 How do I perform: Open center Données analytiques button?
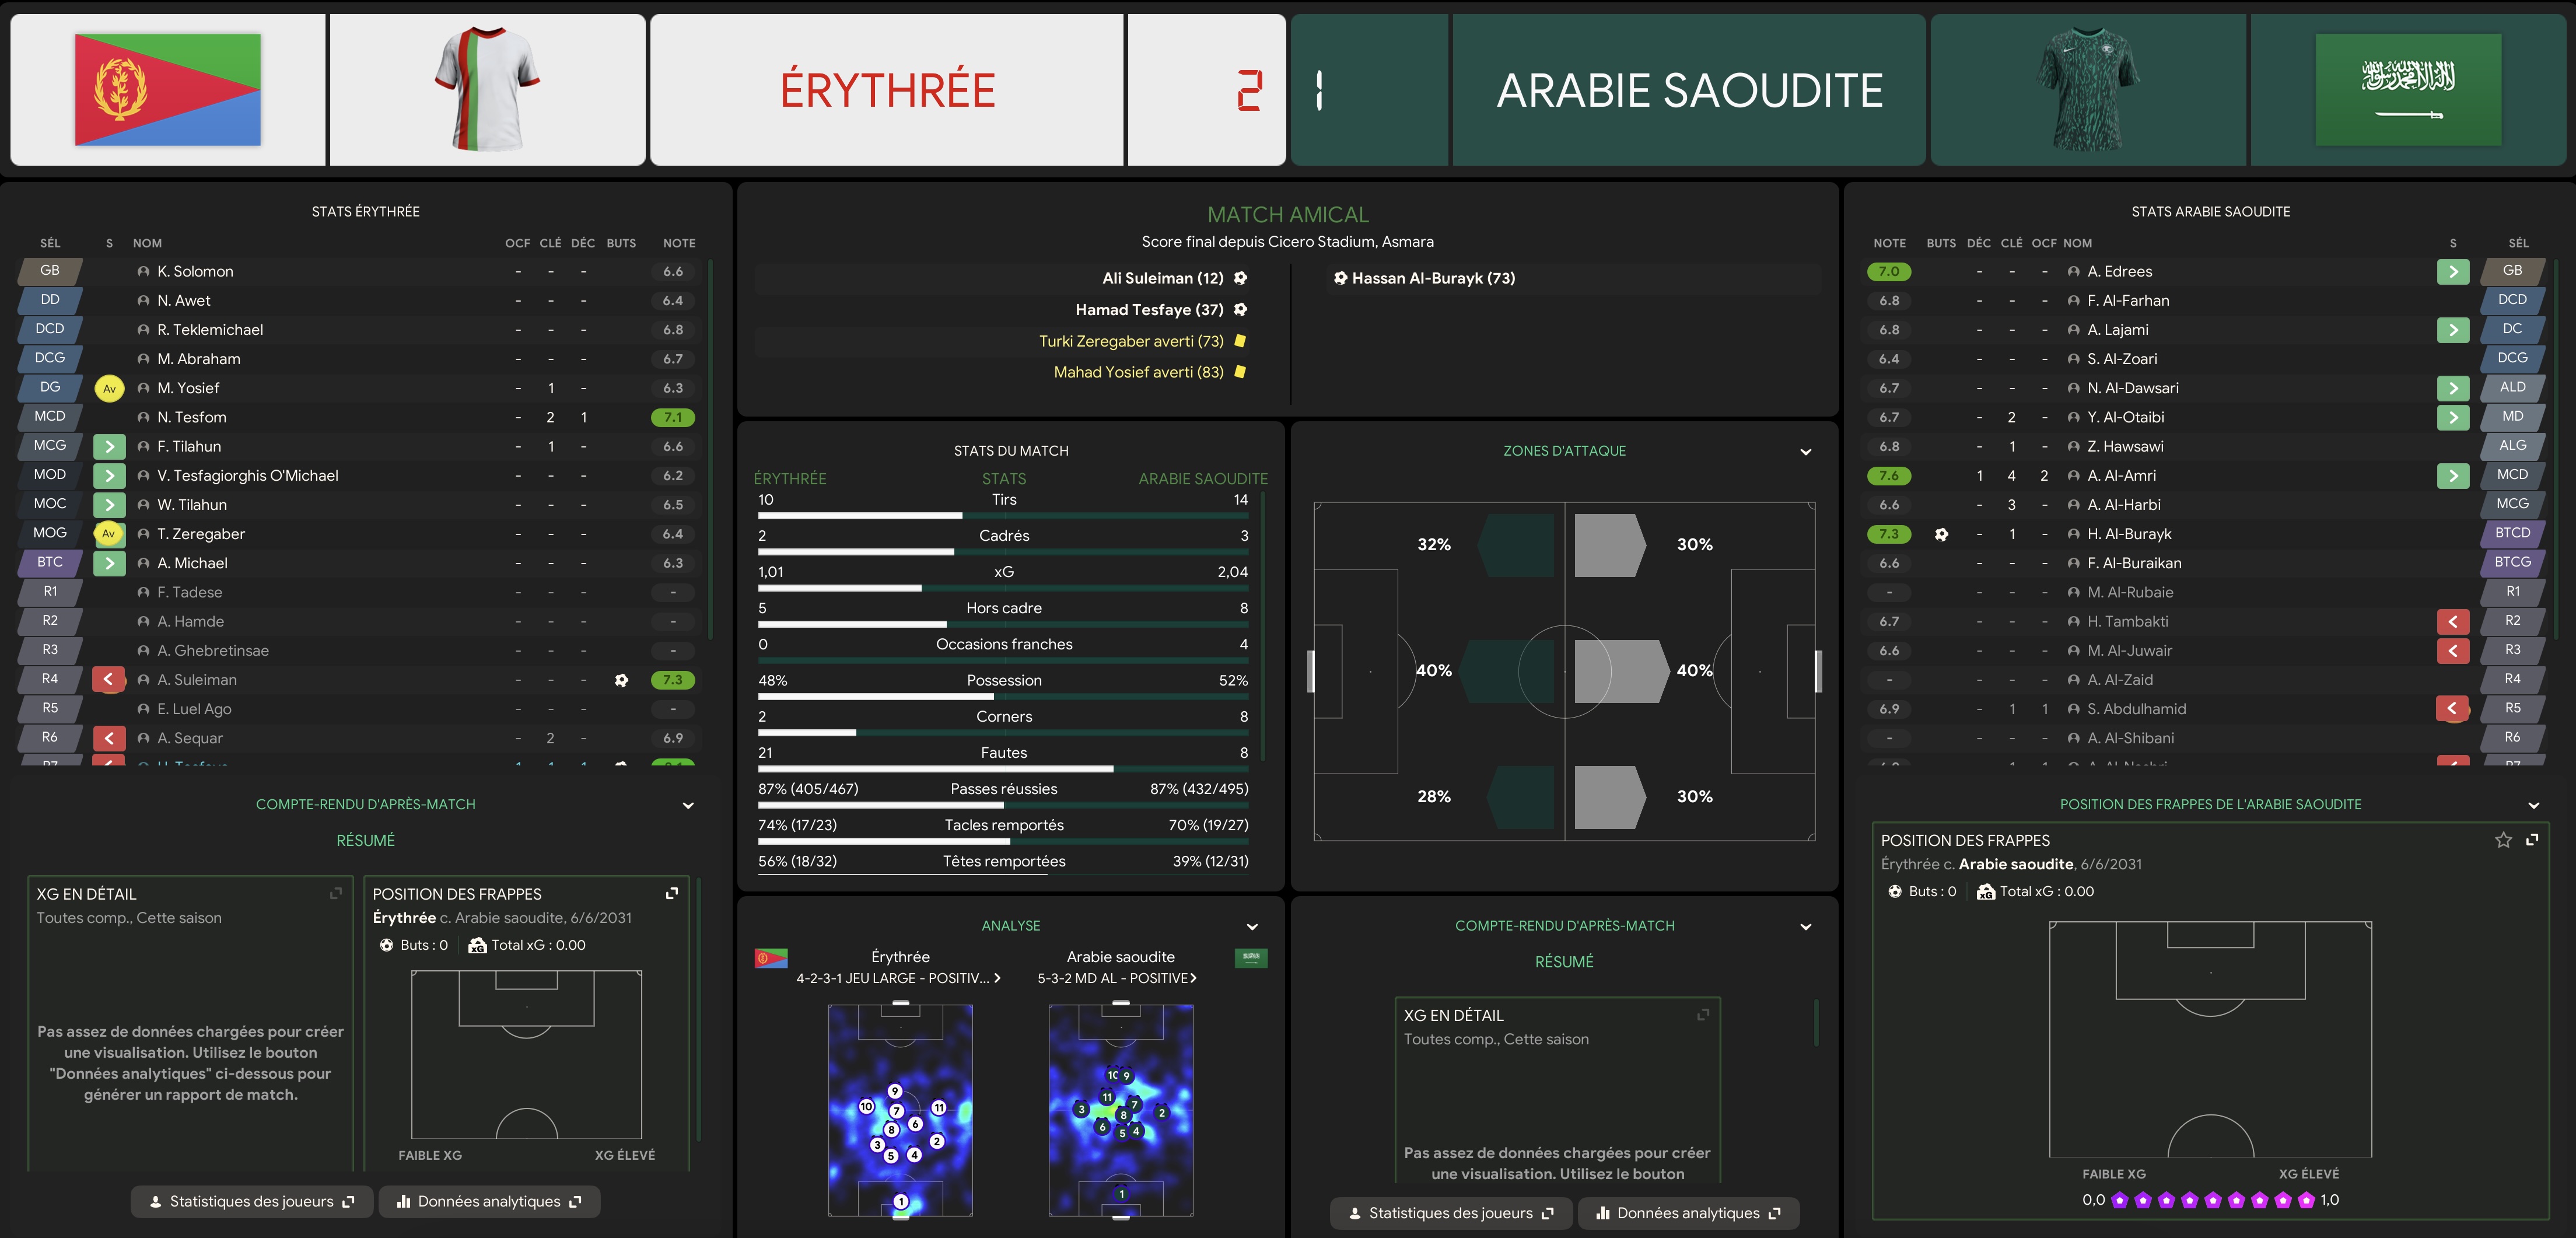click(1689, 1213)
